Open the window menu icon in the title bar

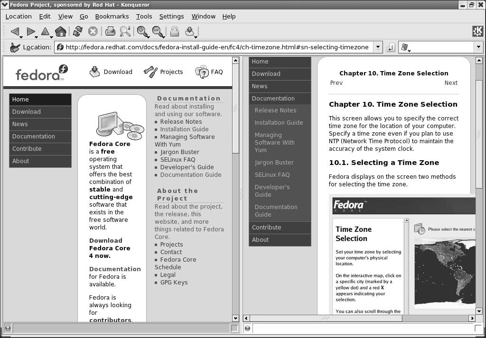pyautogui.click(x=5, y=5)
